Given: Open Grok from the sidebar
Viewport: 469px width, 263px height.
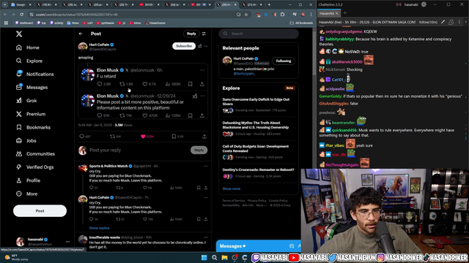Looking at the screenshot, I should [x=26, y=101].
